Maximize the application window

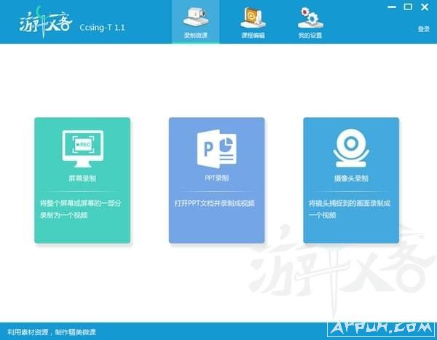point(408,7)
